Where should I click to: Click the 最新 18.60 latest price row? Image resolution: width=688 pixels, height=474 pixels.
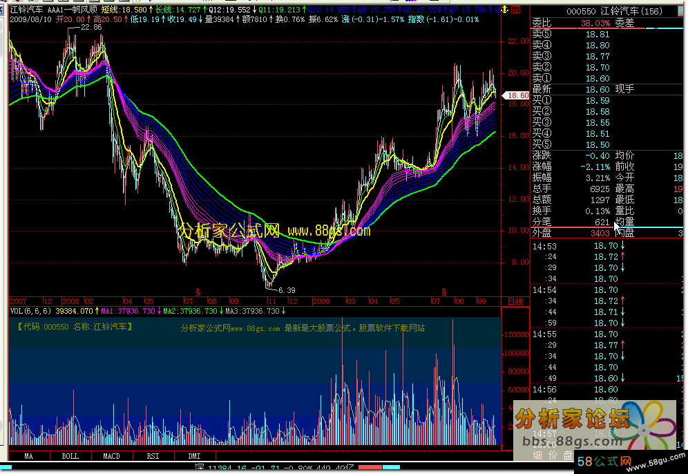click(x=607, y=90)
